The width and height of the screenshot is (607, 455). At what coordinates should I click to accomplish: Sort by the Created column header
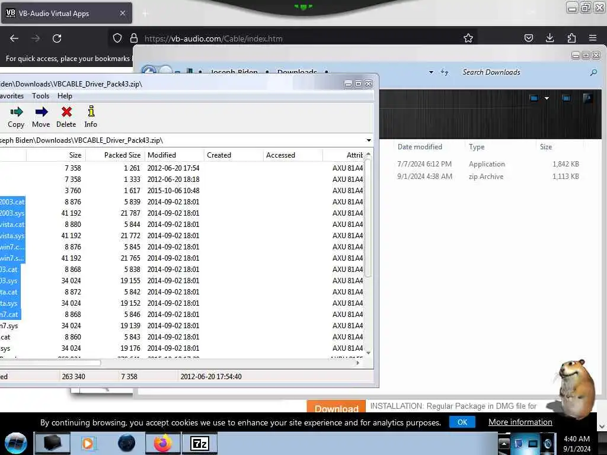click(234, 155)
